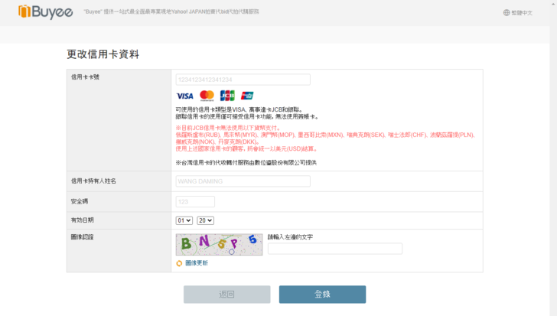Open the expiry month dropdown
557x316 pixels.
[184, 220]
